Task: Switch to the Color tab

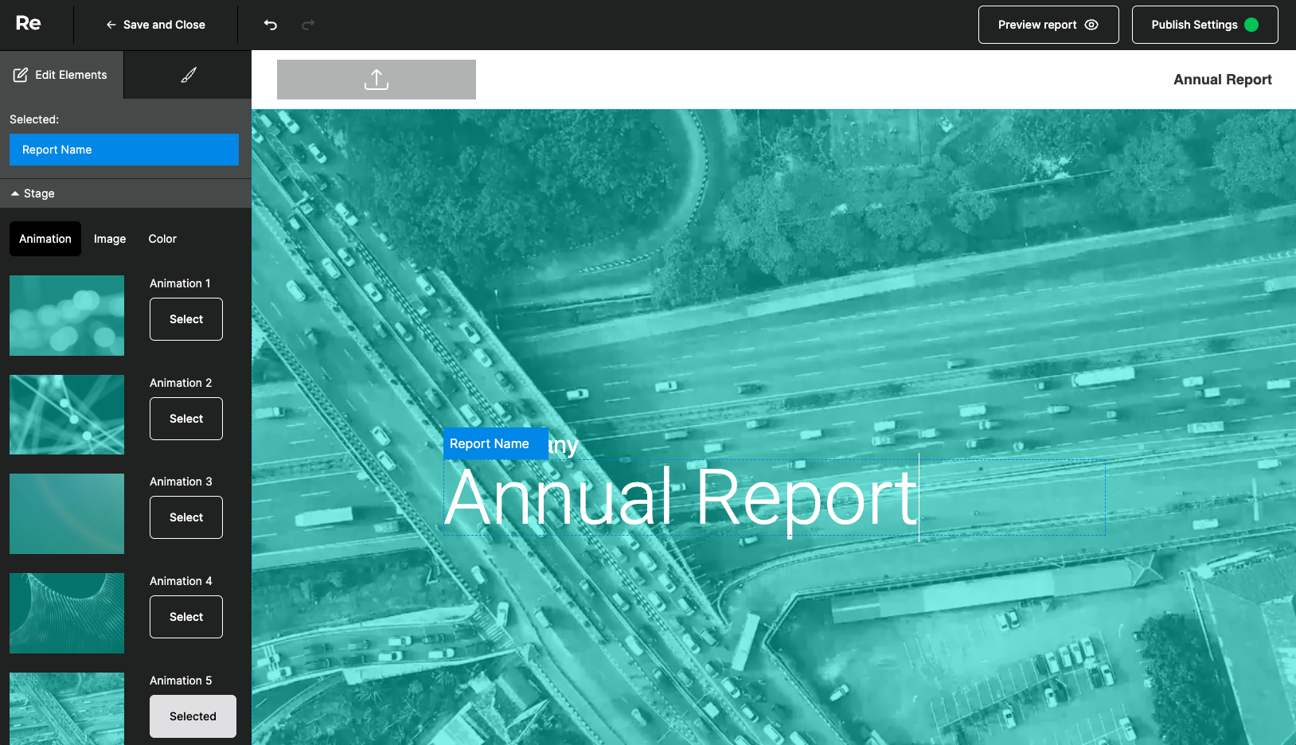Action: click(162, 239)
